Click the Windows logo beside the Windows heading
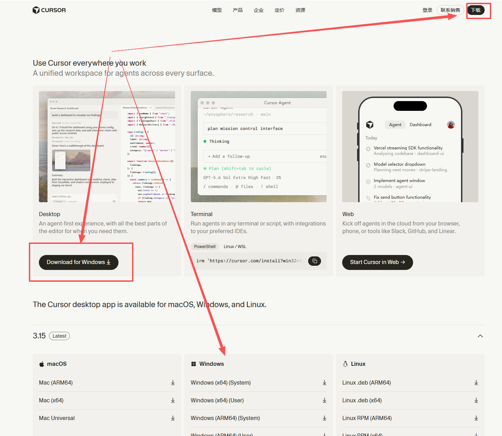This screenshot has height=436, width=502. coord(194,364)
